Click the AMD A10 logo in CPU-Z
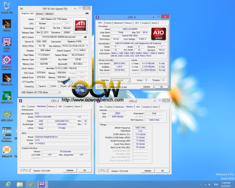Screen dimensions: 235x188 (159, 34)
